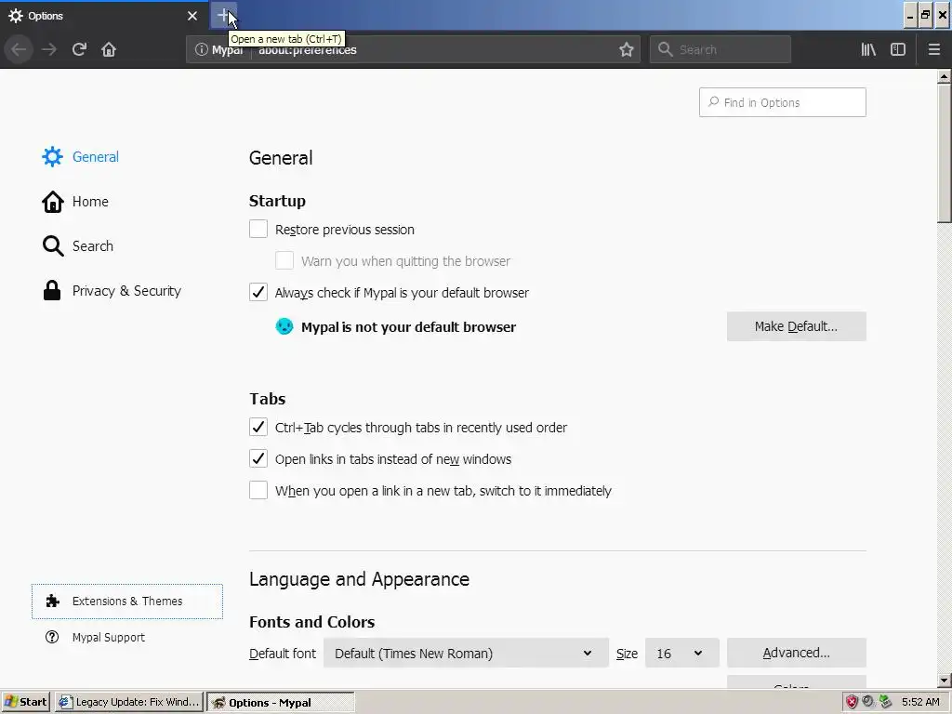Go back one page
Screen dimensions: 952x714
(19, 49)
